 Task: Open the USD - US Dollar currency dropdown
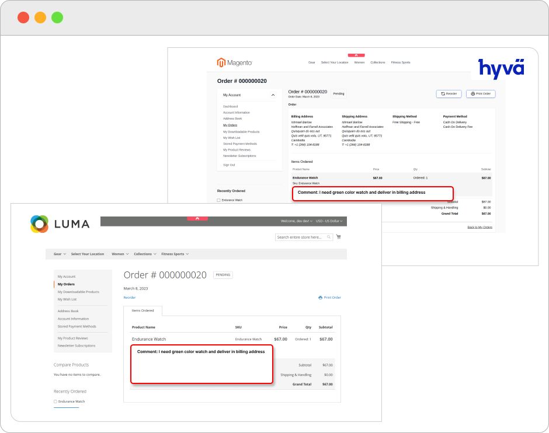click(x=329, y=221)
